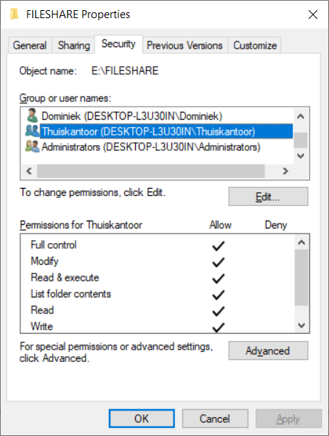
Task: Click right arrow of horizontal scrollbar
Action: coord(285,170)
